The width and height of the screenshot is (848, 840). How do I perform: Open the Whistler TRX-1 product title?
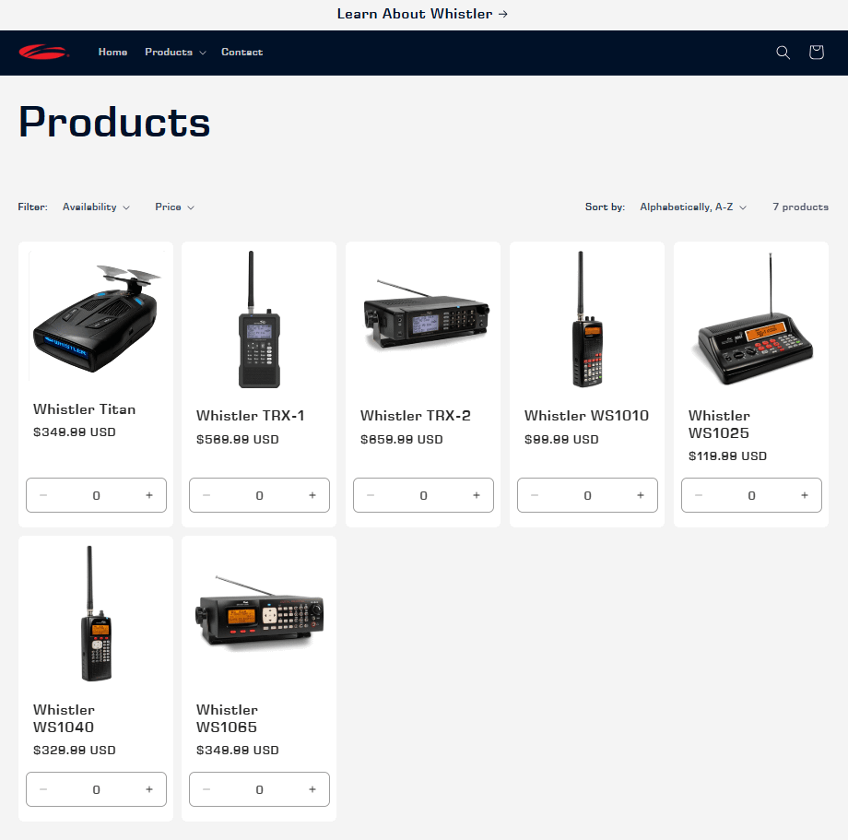click(x=251, y=416)
